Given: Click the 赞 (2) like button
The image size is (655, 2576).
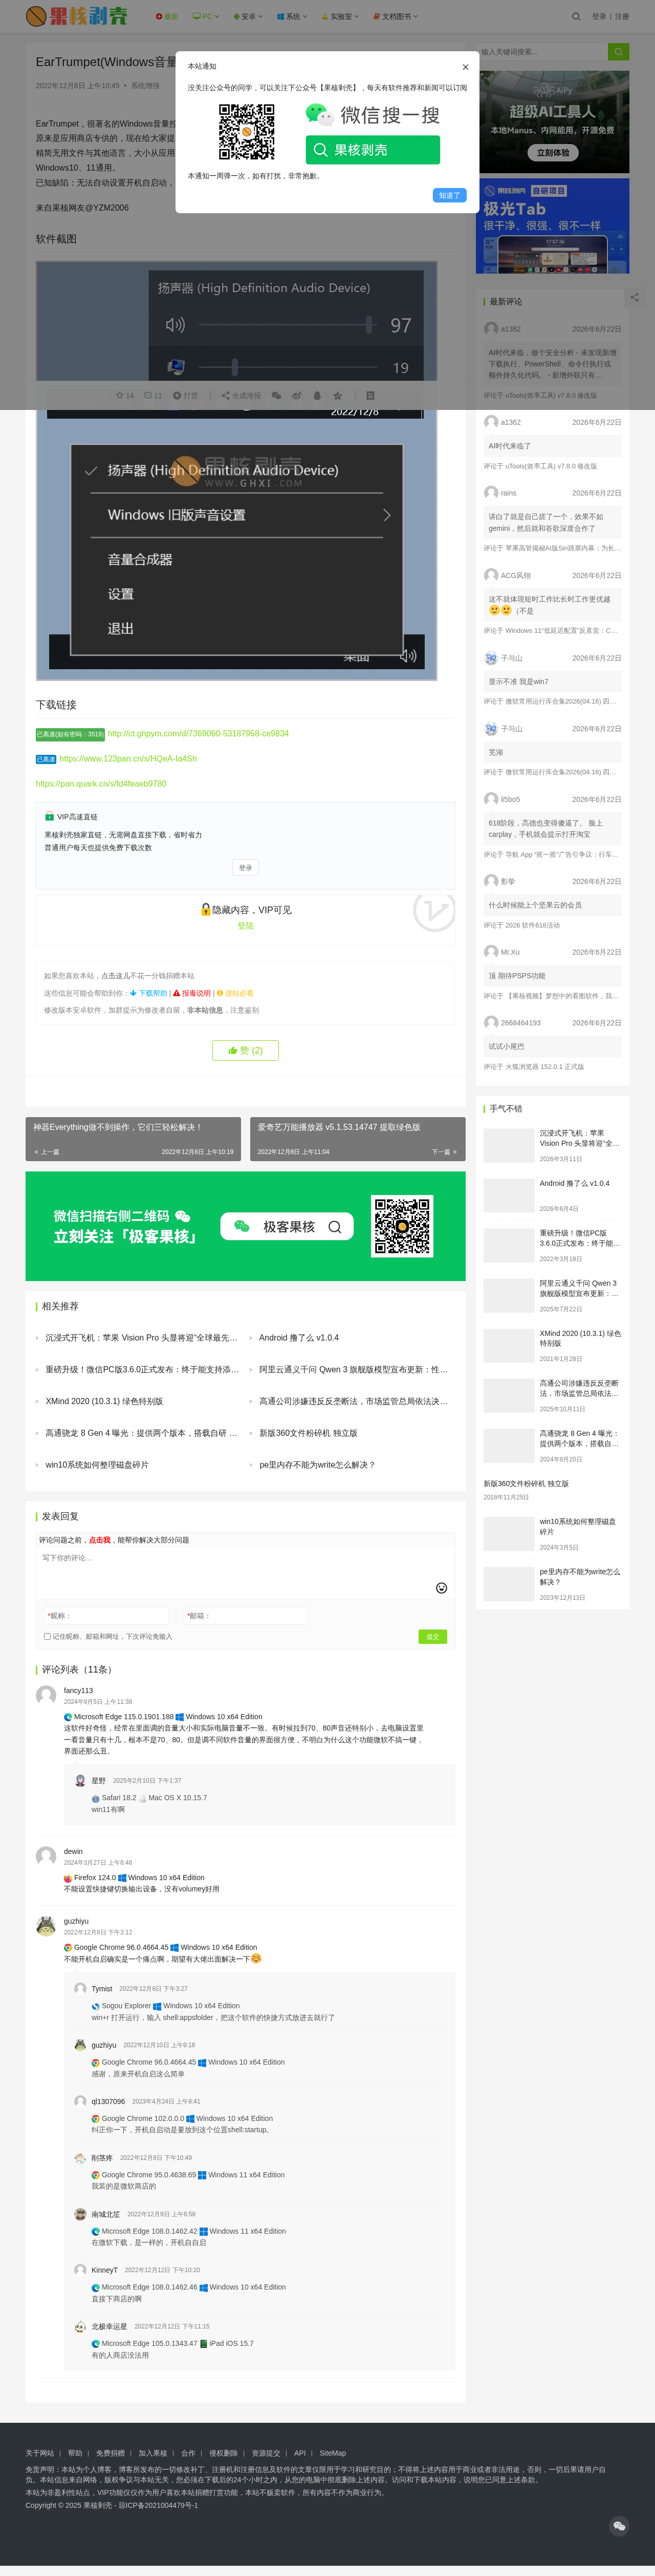Looking at the screenshot, I should coord(246,1050).
